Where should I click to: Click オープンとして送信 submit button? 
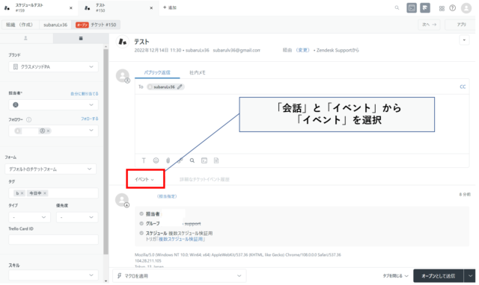point(439,276)
